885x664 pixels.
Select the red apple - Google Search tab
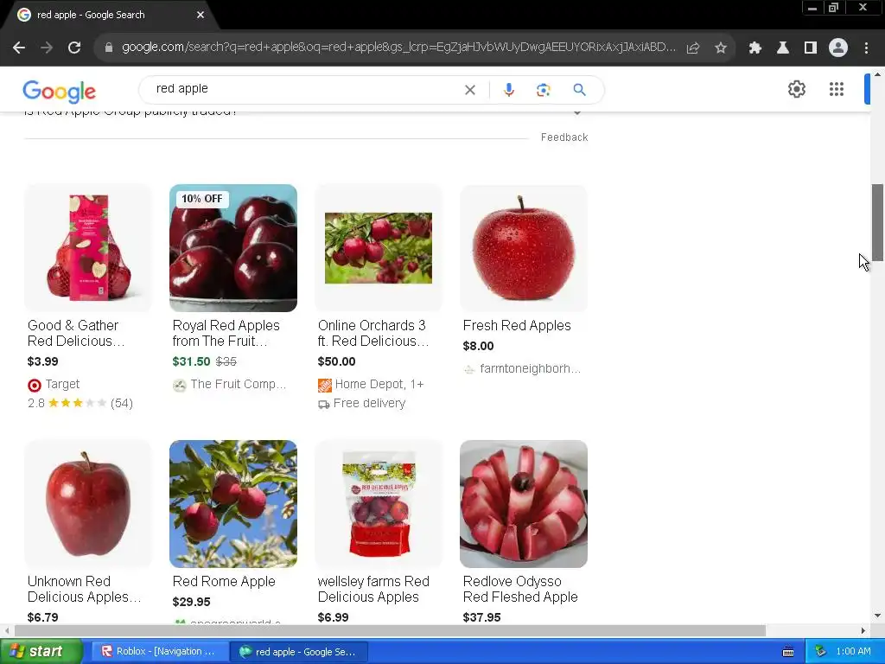(x=110, y=15)
